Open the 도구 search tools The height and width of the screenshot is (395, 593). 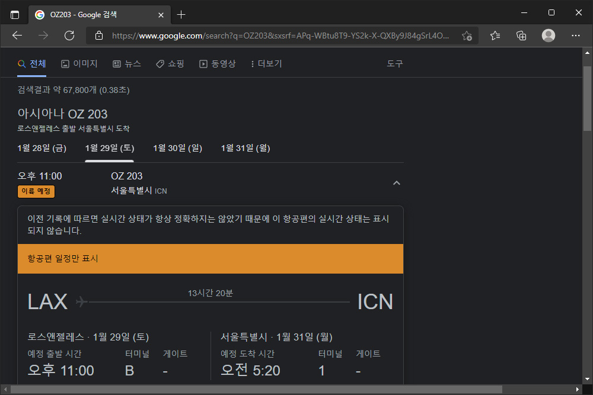(x=395, y=64)
